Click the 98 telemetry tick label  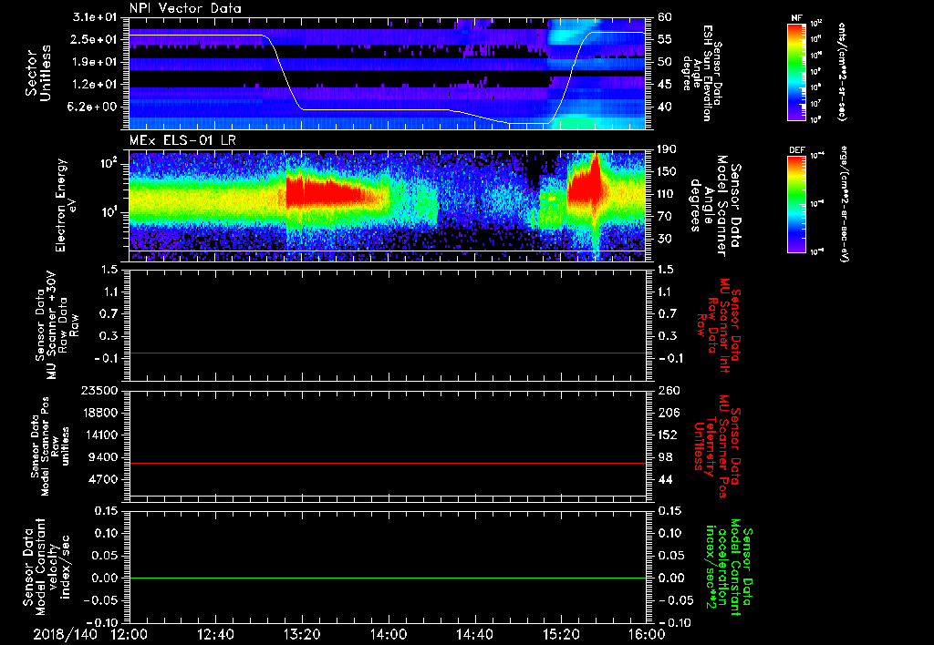(665, 457)
